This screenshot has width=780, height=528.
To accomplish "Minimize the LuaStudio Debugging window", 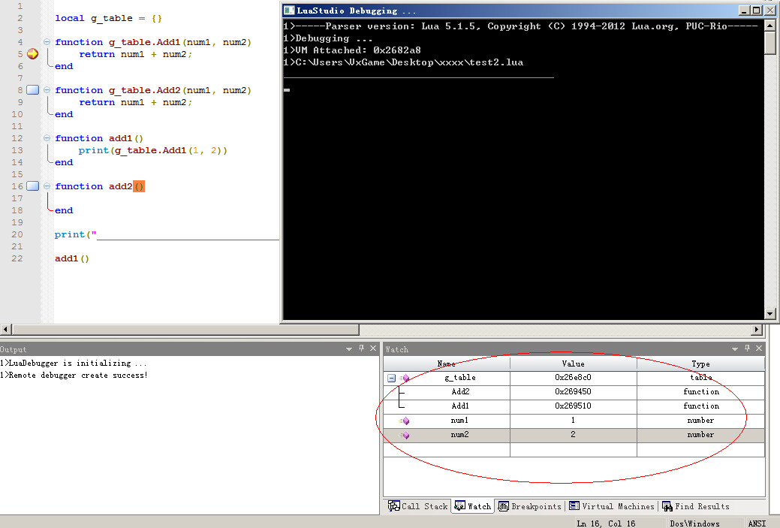I will (744, 11).
